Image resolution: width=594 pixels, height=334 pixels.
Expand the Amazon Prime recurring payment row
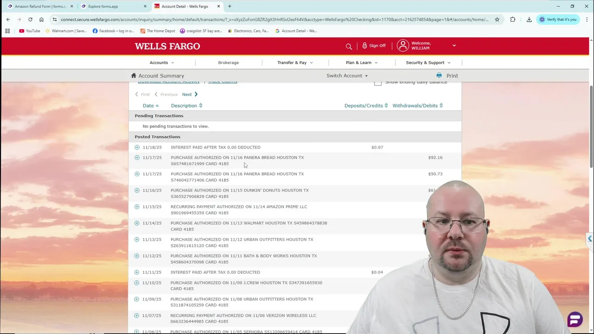tap(137, 206)
